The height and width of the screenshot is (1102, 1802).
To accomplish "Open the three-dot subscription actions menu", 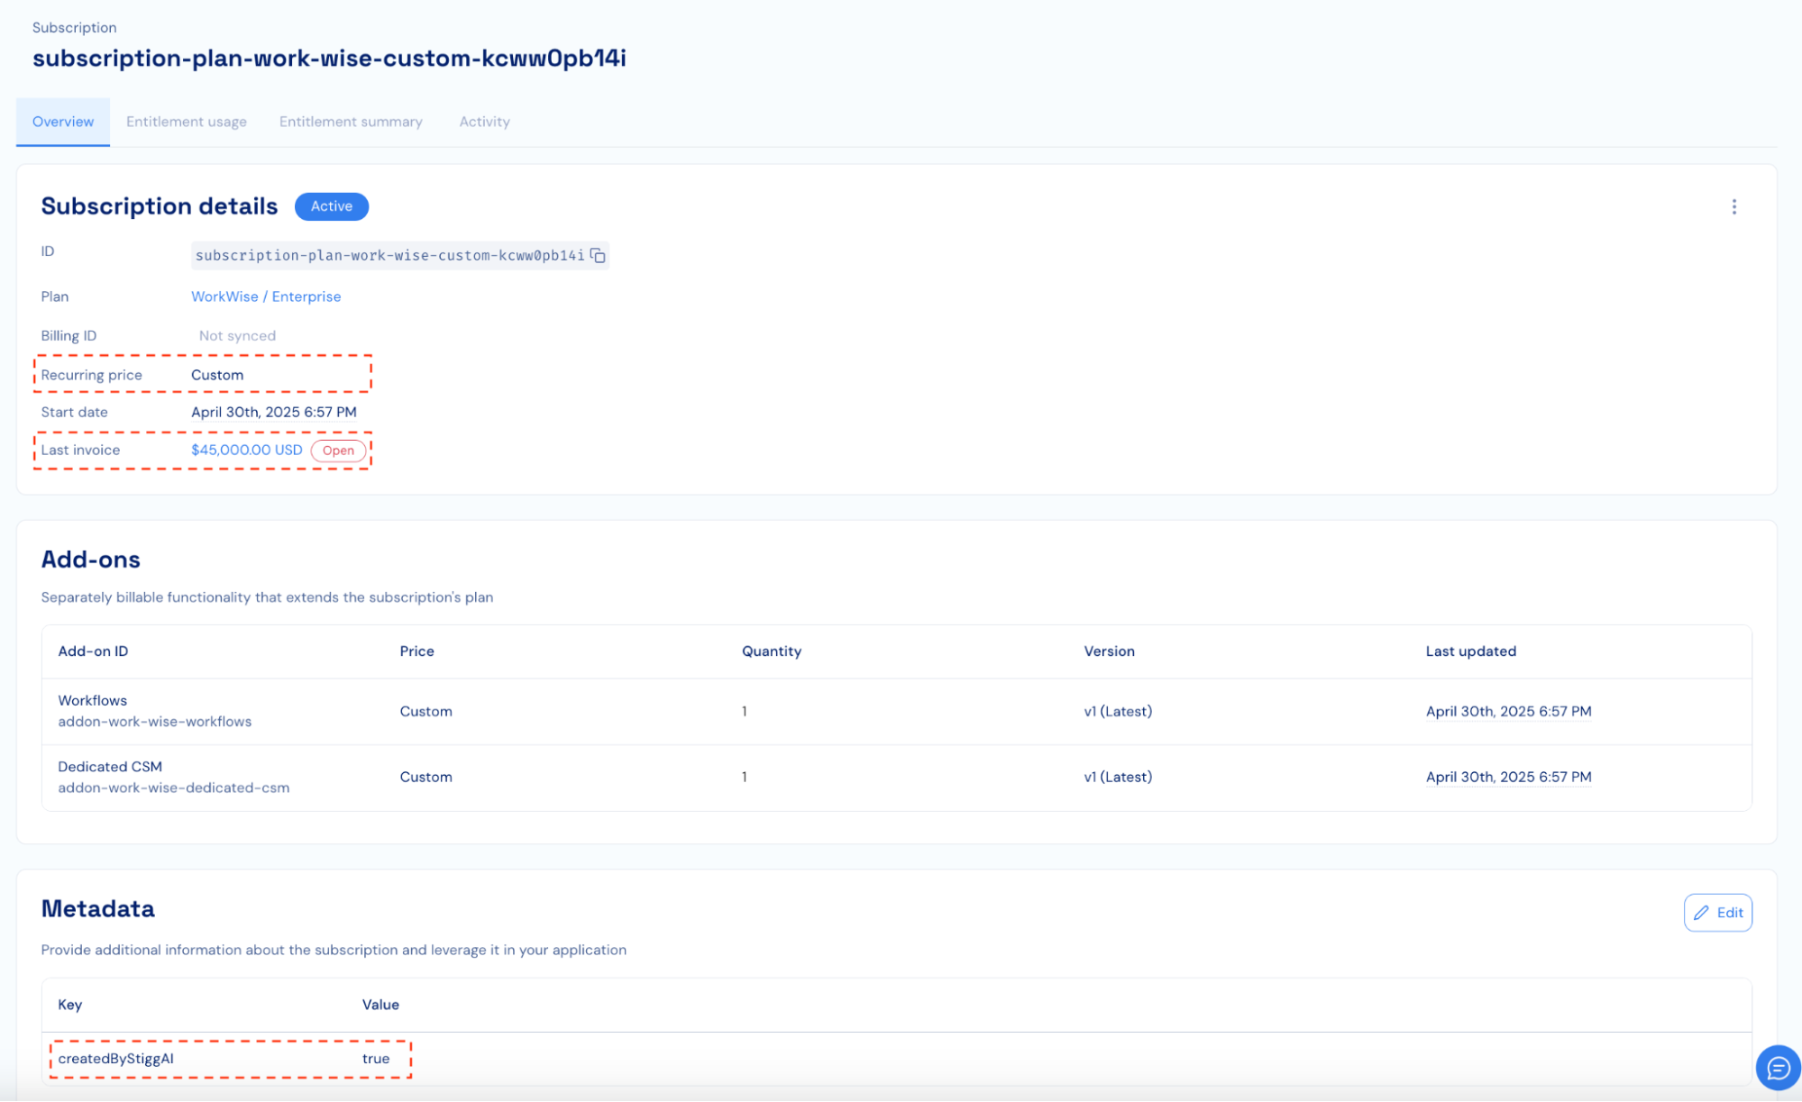I will 1733,207.
